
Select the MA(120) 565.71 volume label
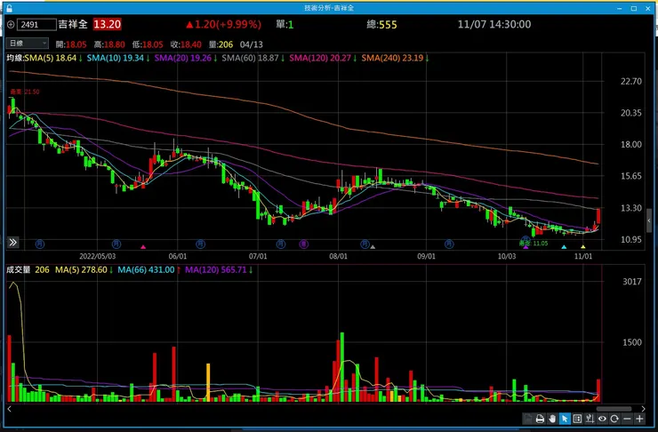(x=216, y=269)
